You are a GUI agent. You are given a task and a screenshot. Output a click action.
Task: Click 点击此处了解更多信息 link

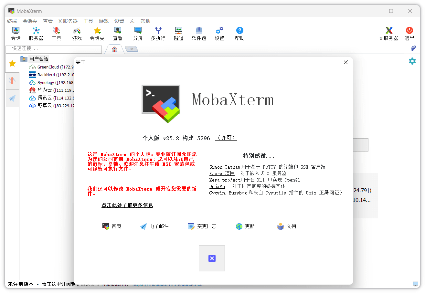pyautogui.click(x=127, y=205)
